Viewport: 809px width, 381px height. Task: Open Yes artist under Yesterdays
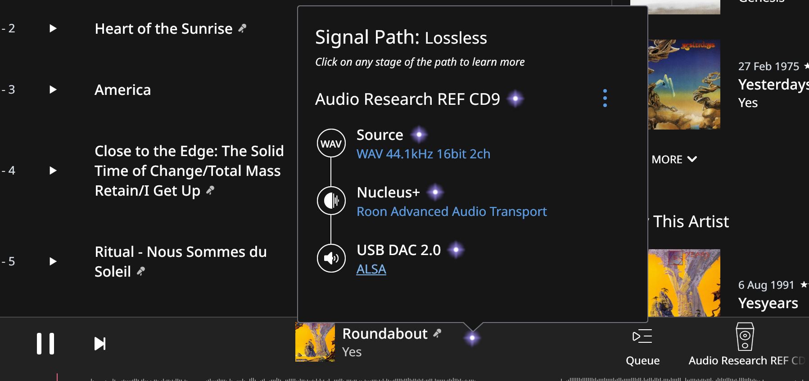click(x=748, y=103)
